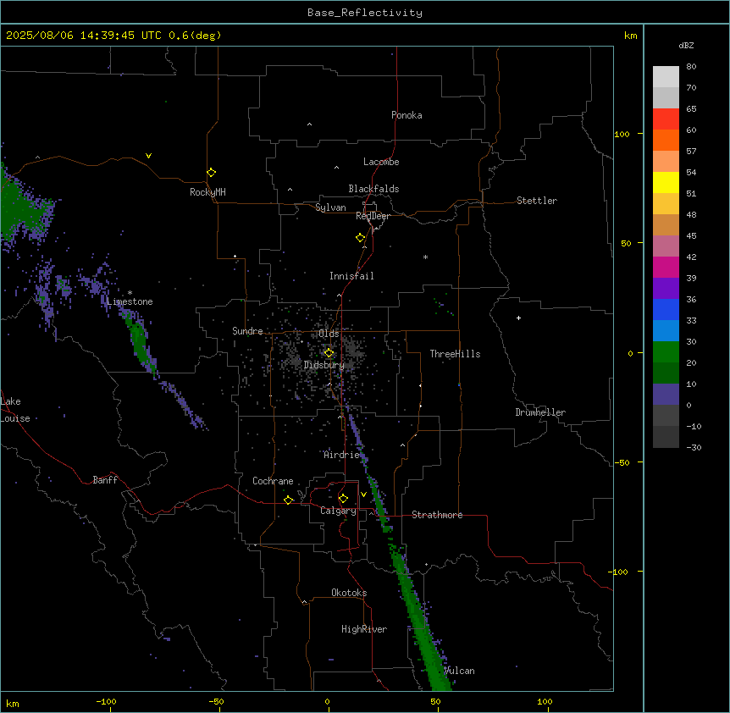Click the ThreeHills map label
Image resolution: width=730 pixels, height=713 pixels.
pyautogui.click(x=455, y=354)
